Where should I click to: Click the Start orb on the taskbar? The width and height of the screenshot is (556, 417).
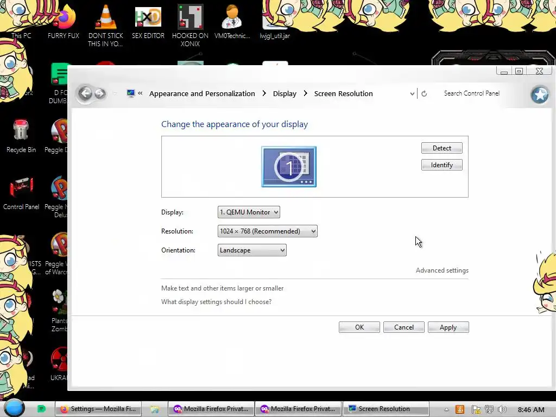click(x=14, y=408)
